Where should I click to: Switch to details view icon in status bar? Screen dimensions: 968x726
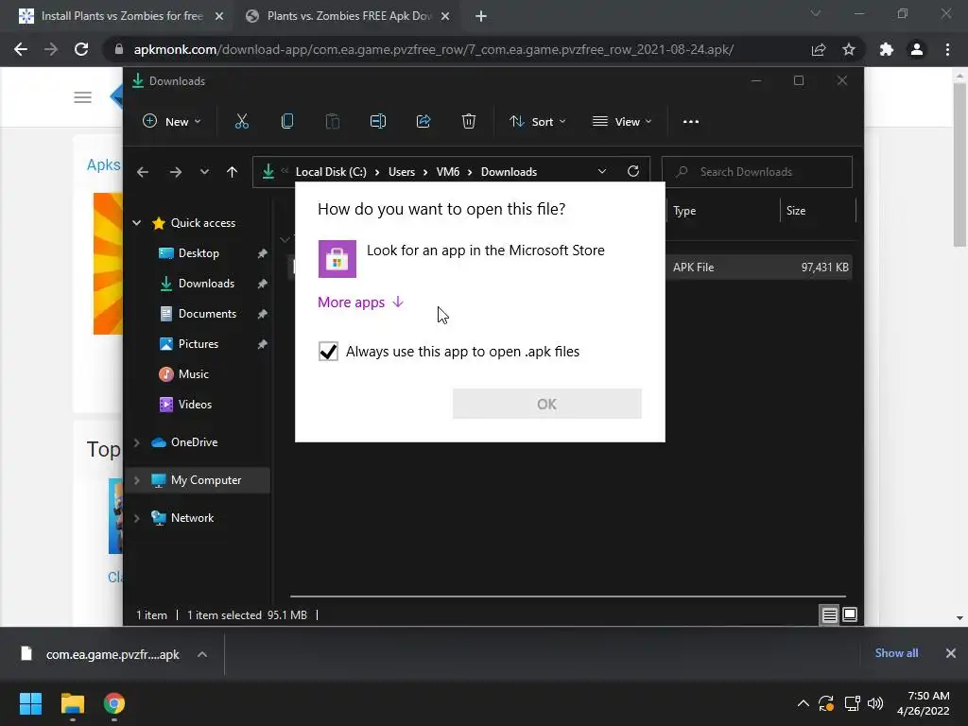829,614
